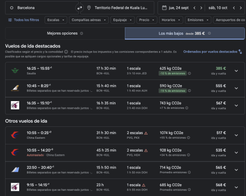Viewport: 246px width, 196px height.
Task: Show emissions info for 714 kg flight
Action: (189, 172)
